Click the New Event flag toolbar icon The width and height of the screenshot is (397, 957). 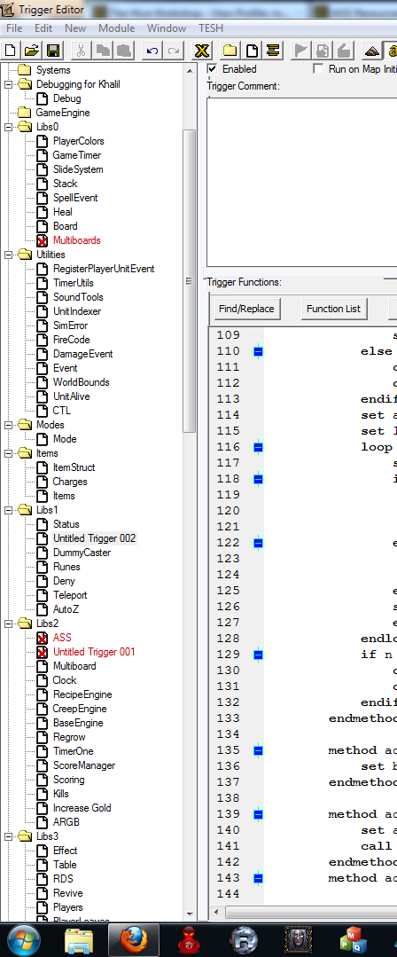coord(301,50)
